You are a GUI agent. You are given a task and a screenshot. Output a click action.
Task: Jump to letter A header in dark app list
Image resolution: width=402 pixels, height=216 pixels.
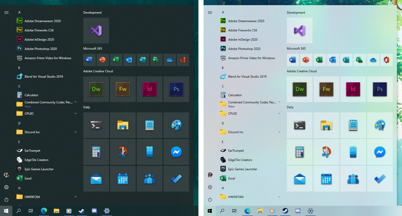(19, 12)
